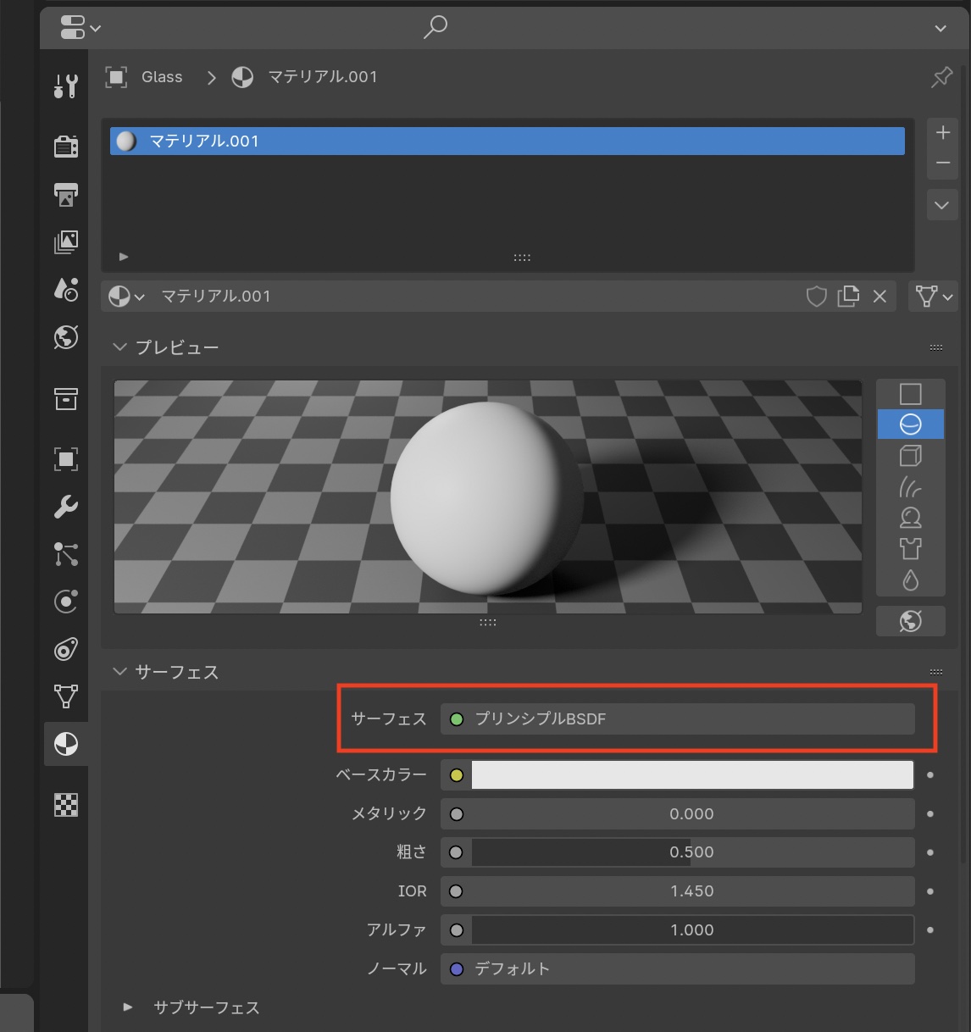Unlink マテリアル.001 with the X button
The image size is (971, 1032).
(879, 297)
